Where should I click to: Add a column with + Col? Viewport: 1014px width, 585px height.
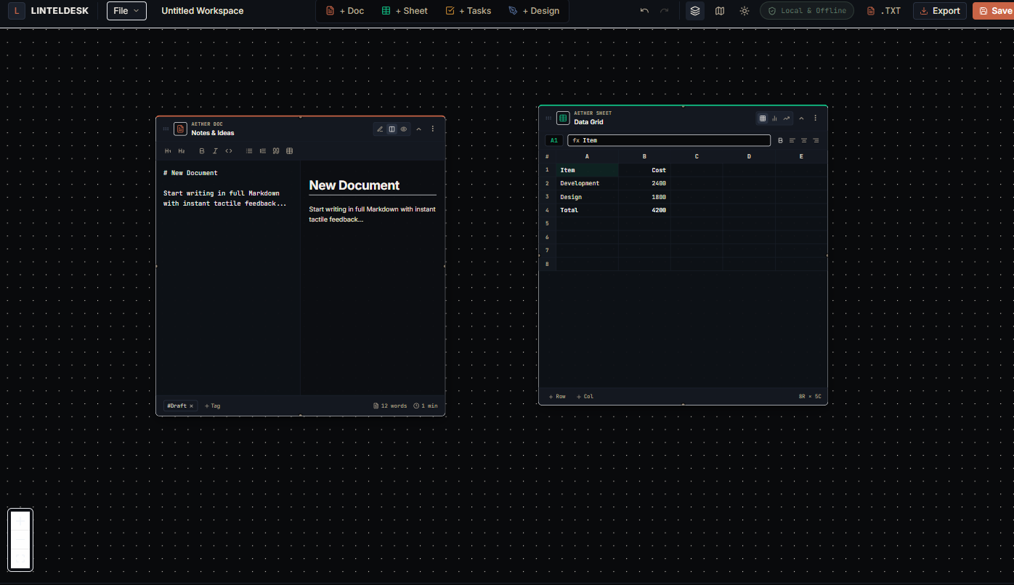[585, 396]
